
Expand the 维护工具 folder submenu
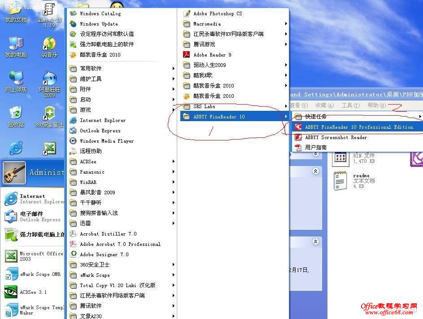[122, 79]
